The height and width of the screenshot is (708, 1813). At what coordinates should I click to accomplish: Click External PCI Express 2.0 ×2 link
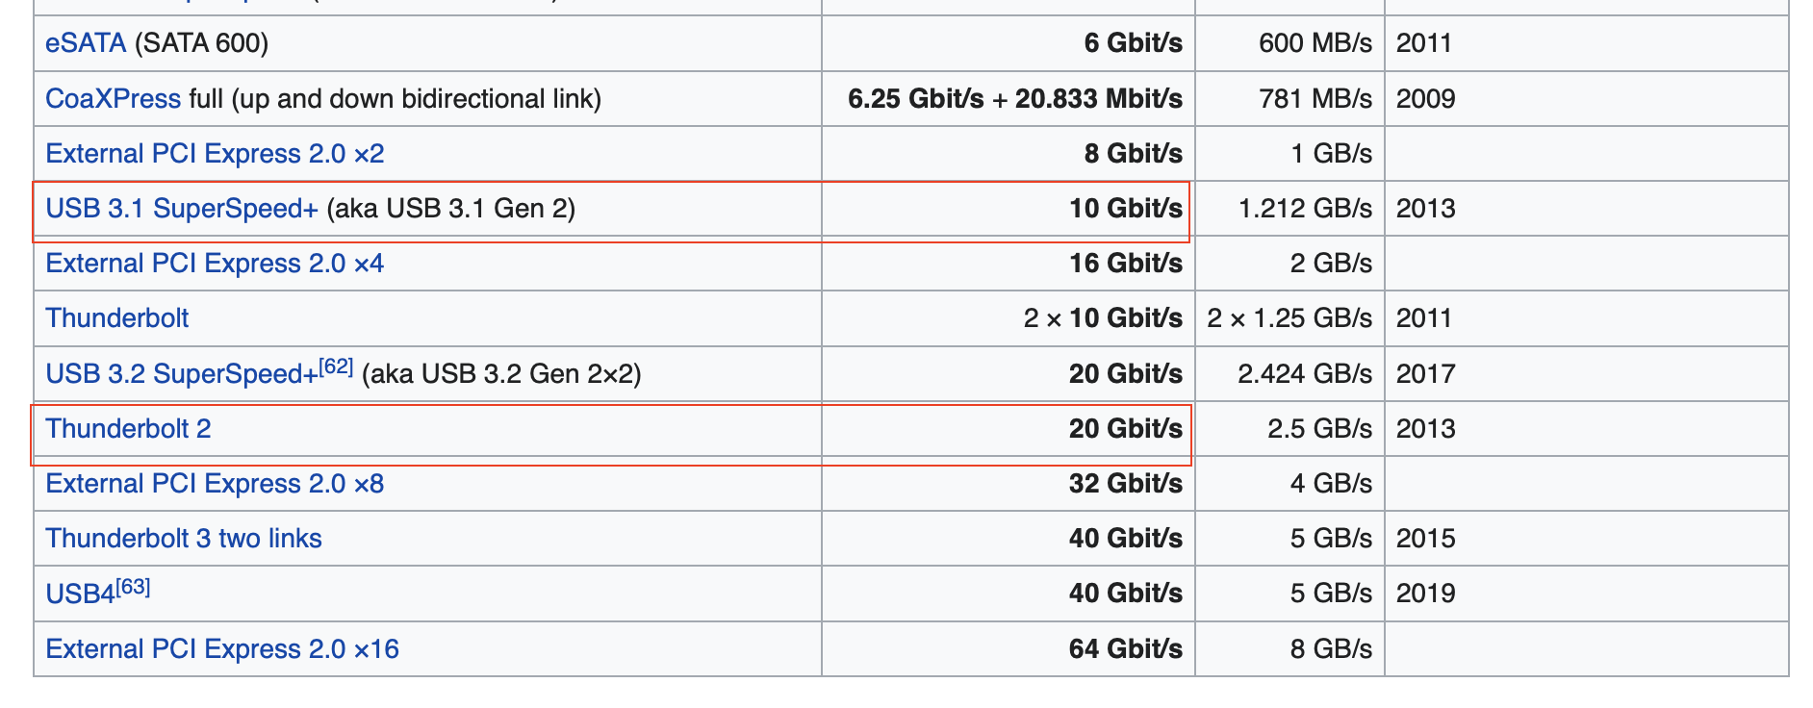point(215,154)
